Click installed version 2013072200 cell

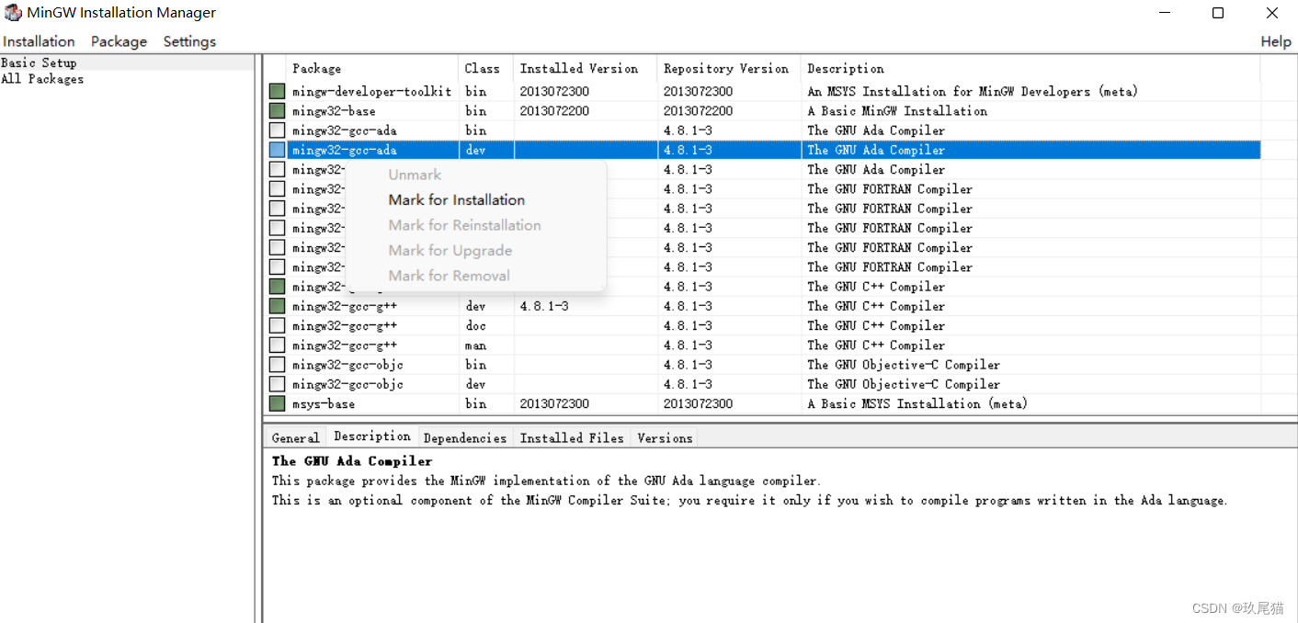[554, 110]
